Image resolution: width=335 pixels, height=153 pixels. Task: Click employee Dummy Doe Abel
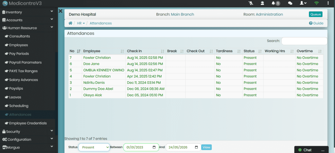[98, 89]
